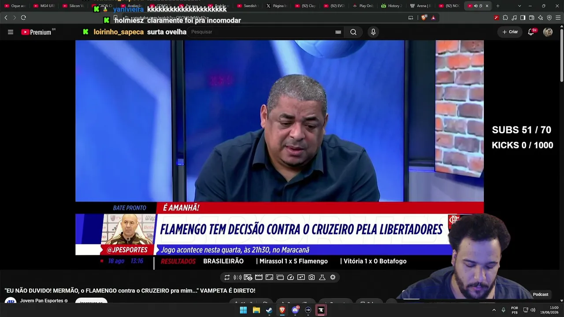564x317 pixels.
Task: Click the video filters sparkle icon
Action: (x=301, y=277)
